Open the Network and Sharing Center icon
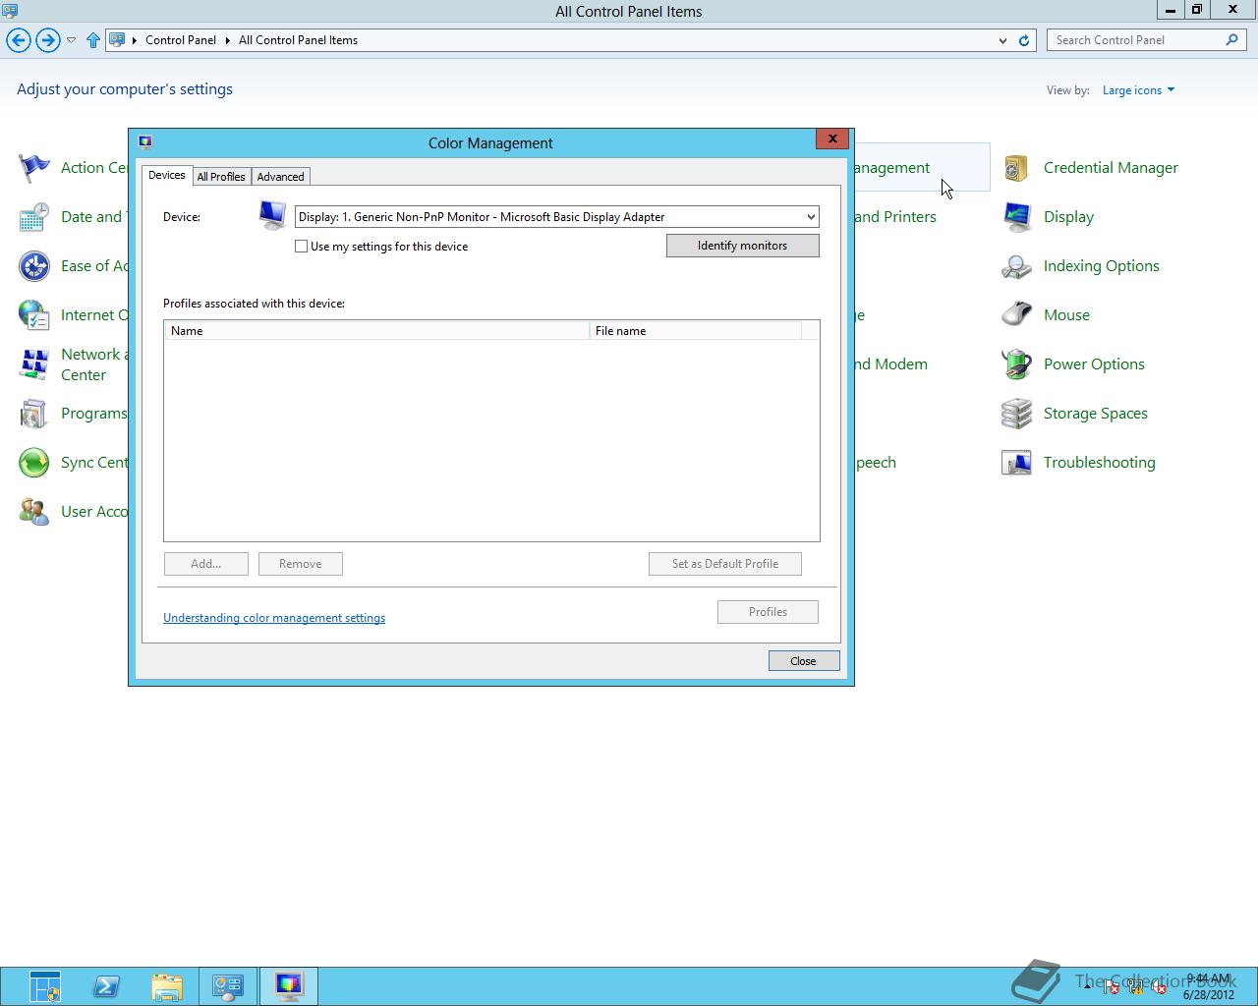This screenshot has height=1006, width=1258. pos(34,364)
